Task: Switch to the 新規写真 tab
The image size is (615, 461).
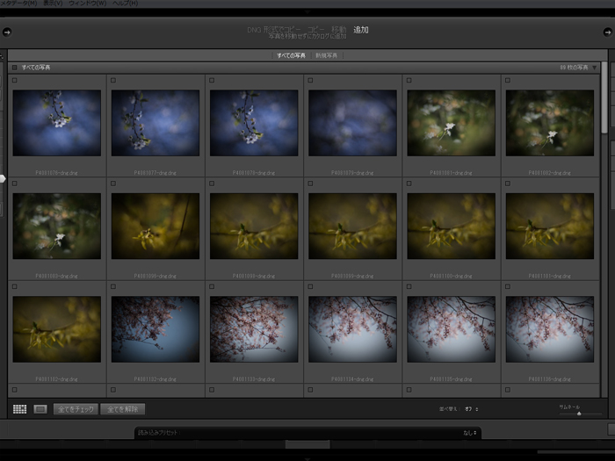Action: (326, 55)
